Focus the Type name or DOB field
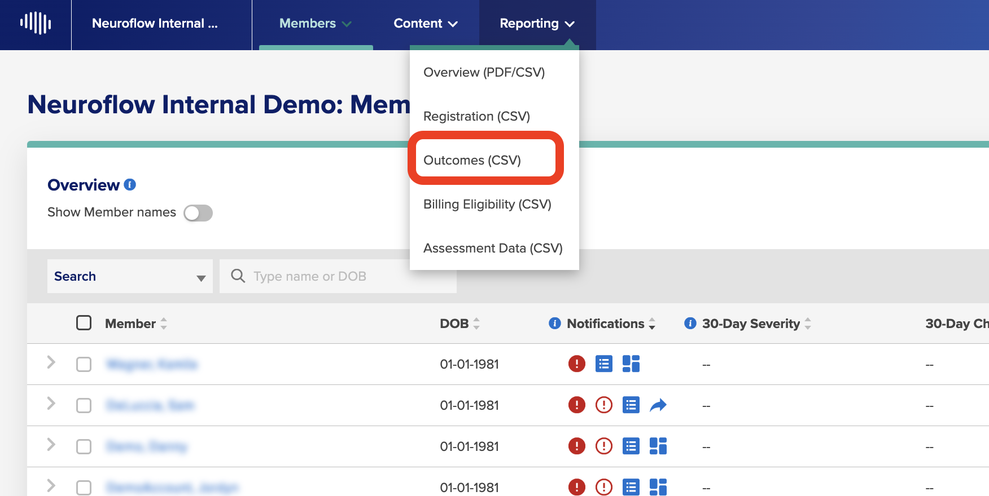989x496 pixels. (338, 276)
